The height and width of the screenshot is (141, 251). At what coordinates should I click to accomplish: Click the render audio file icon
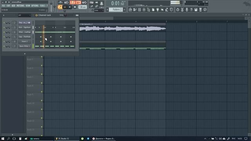point(200,10)
